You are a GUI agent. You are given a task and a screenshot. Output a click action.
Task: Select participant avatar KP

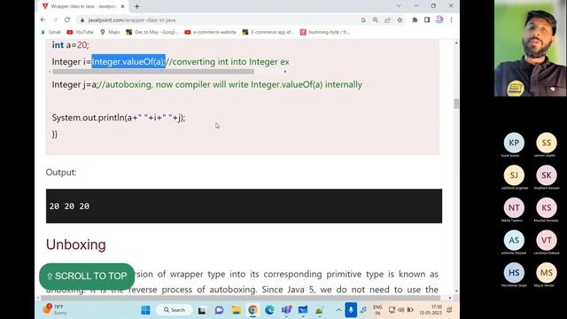point(514,143)
